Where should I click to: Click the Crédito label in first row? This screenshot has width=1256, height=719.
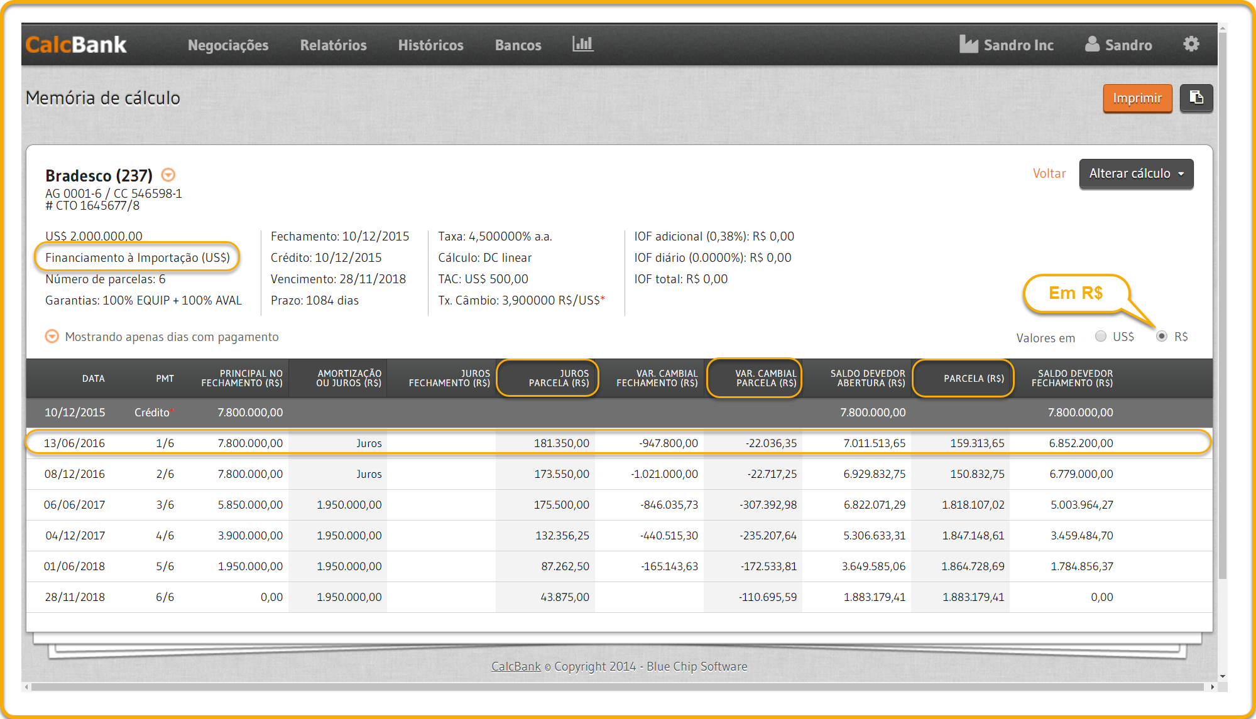(151, 412)
